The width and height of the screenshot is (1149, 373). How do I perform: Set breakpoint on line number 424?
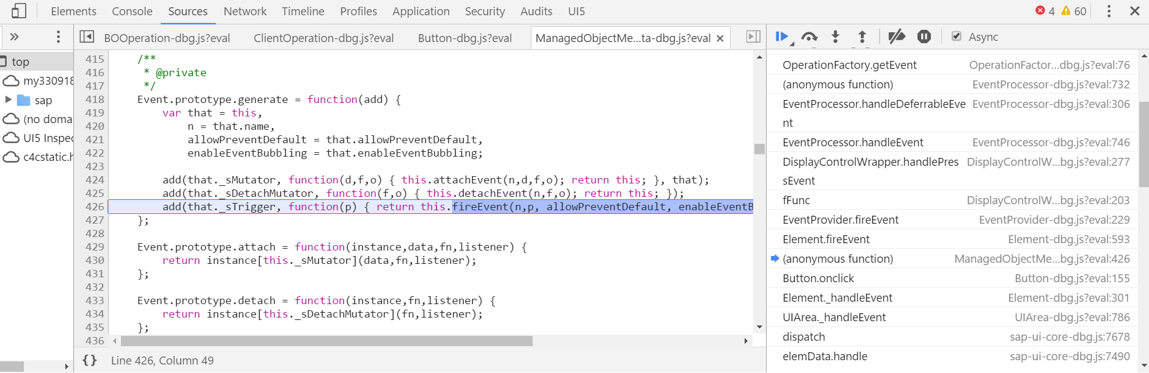pos(95,180)
